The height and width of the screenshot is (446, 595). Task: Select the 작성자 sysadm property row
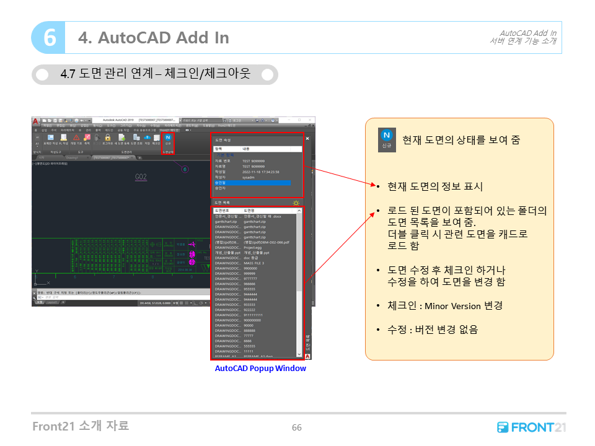pos(253,178)
